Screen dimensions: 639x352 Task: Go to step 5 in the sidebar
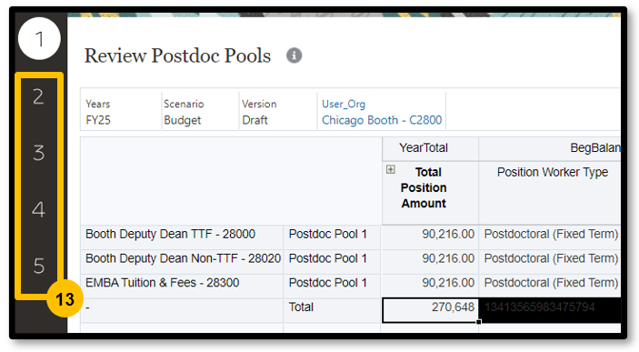tap(39, 266)
